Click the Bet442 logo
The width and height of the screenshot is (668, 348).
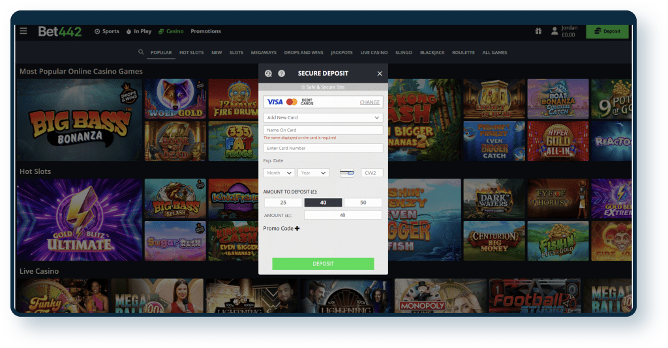tap(59, 31)
